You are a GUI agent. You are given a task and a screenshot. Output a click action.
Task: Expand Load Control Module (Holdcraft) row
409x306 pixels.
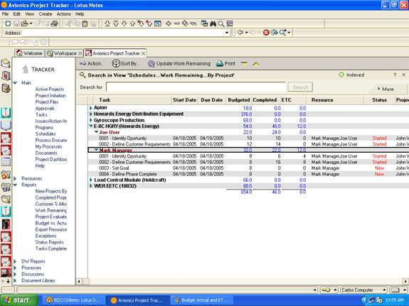91,180
